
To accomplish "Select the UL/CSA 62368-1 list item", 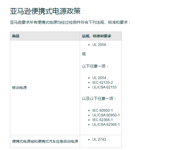I will click(x=106, y=124).
